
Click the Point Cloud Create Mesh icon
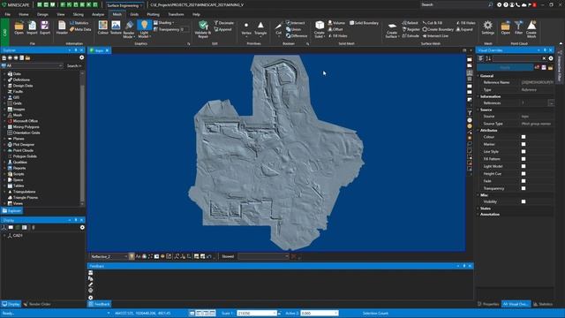(531, 29)
